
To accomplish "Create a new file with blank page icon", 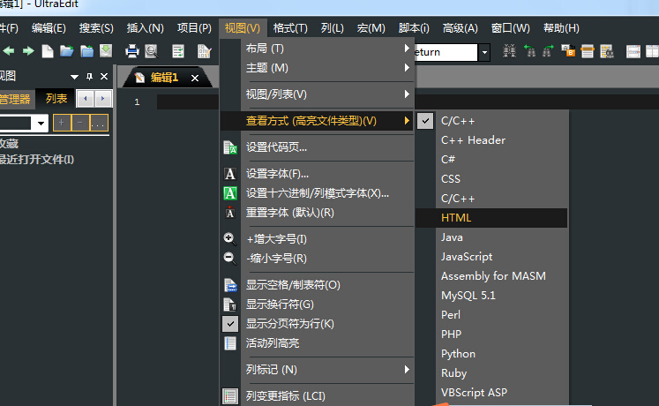I will point(48,51).
